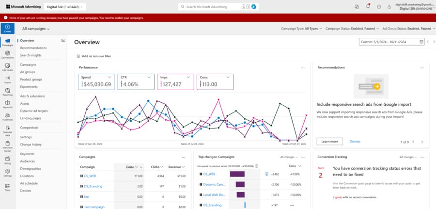The width and height of the screenshot is (436, 209).
Task: Click Conv. column header in Campaigns table
Action: (129, 167)
